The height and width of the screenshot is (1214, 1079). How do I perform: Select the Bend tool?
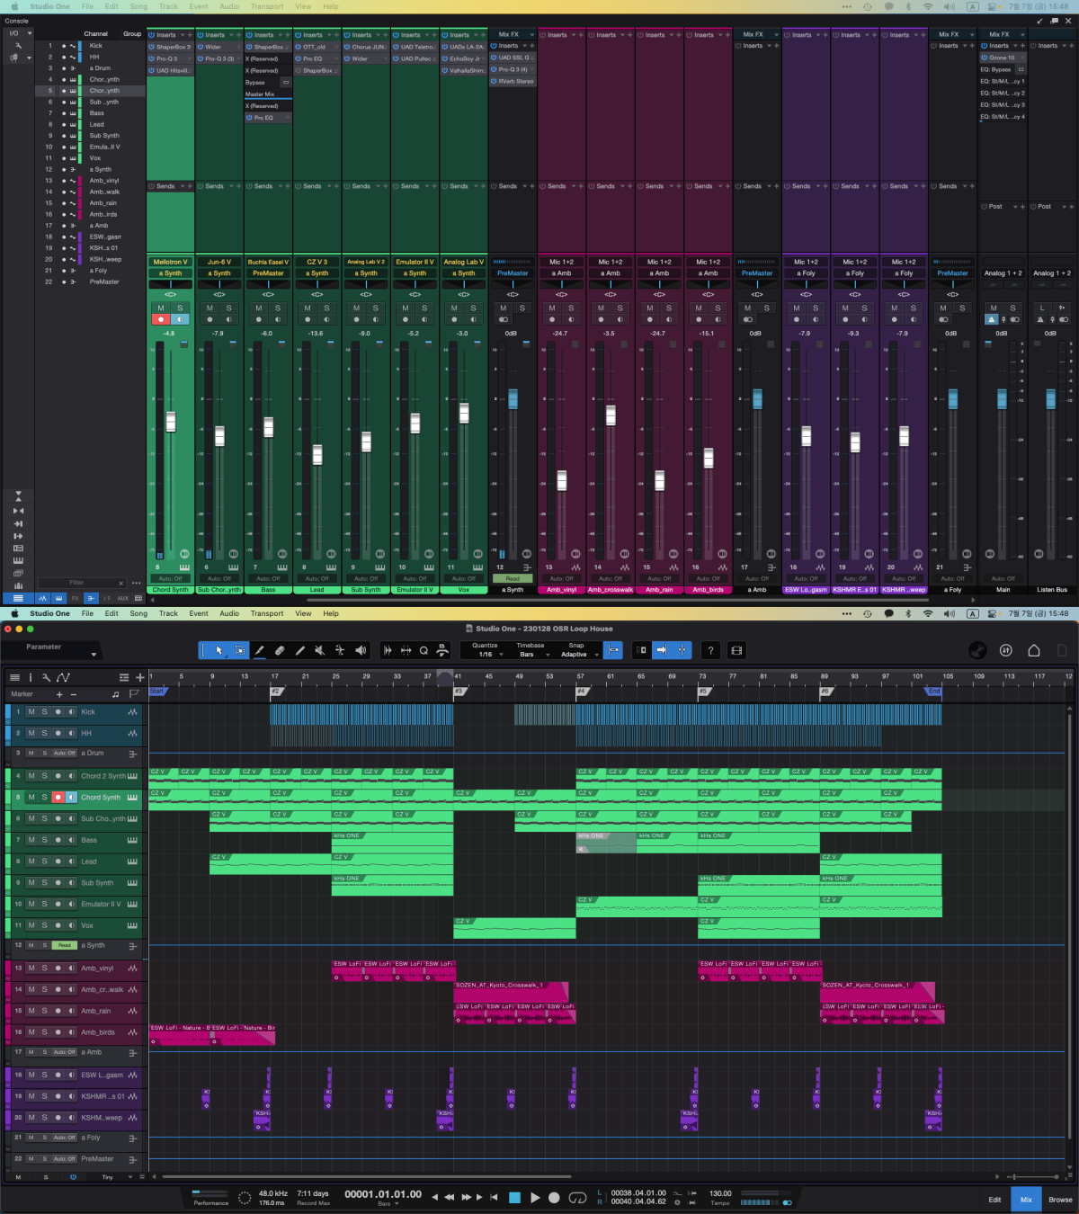pyautogui.click(x=340, y=650)
